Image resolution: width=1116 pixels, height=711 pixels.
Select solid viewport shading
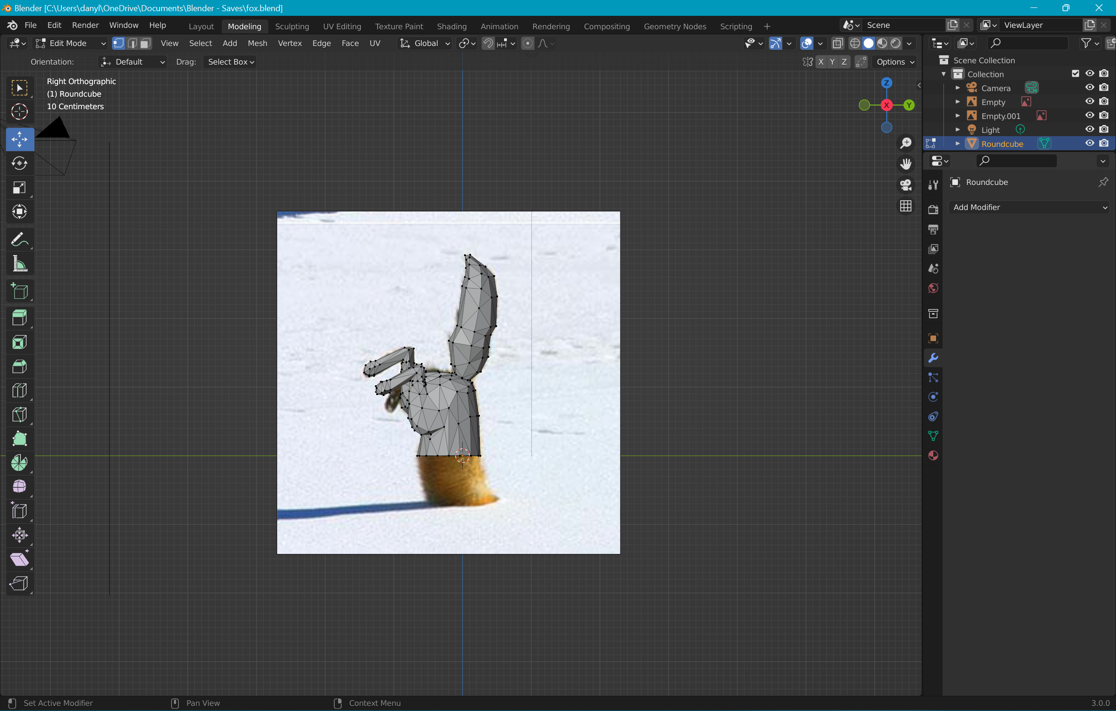tap(868, 43)
